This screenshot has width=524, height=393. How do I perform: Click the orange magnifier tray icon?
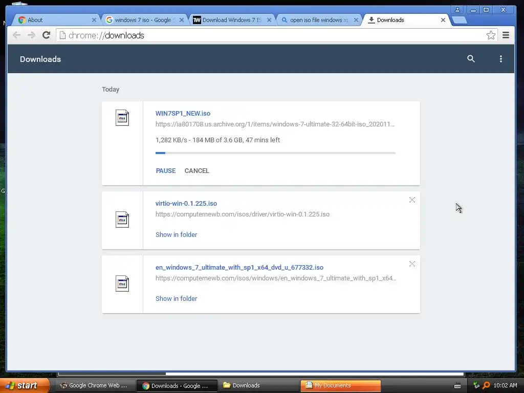pos(486,385)
